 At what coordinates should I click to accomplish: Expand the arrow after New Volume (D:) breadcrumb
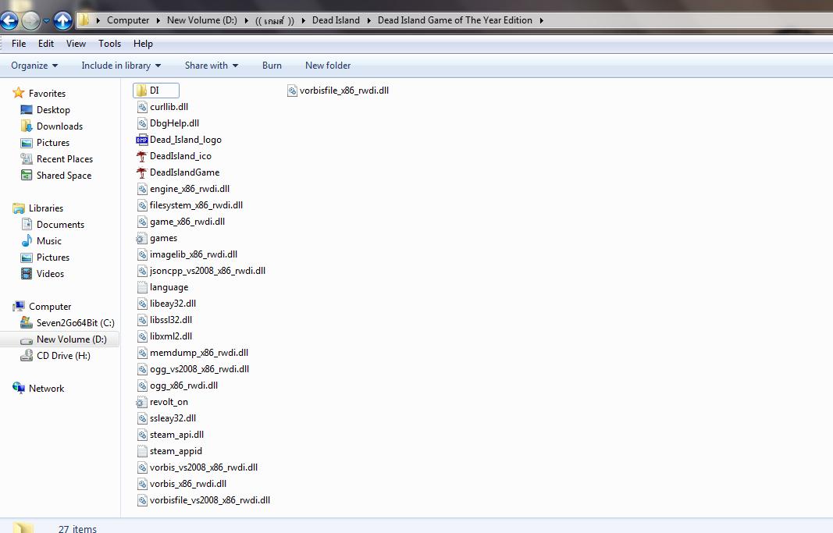247,21
